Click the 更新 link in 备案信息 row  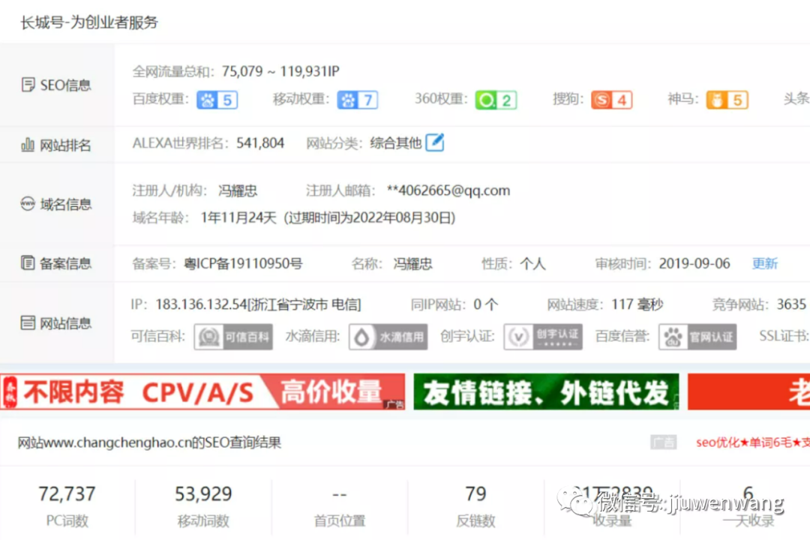(x=764, y=263)
